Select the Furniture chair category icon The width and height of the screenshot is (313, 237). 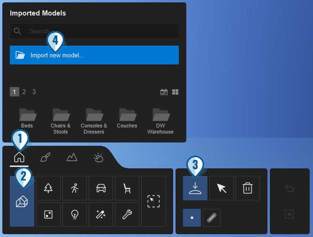point(127,188)
